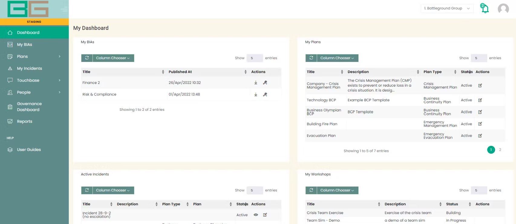Open the Battleground Group organization dropdown
Screen dimensions: 516x224
[x=446, y=8]
